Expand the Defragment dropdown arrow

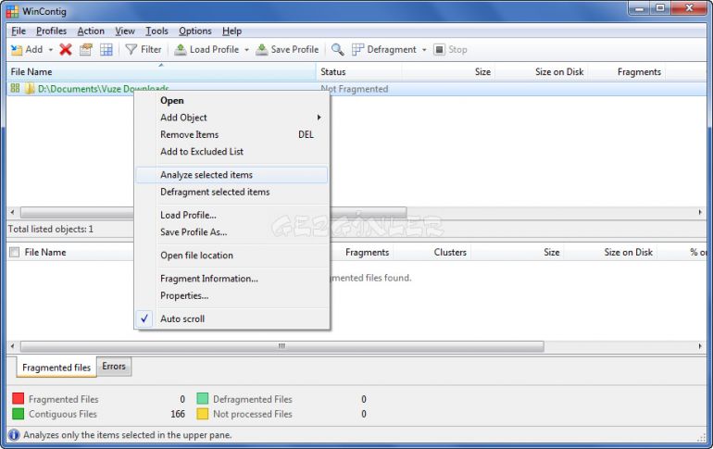pyautogui.click(x=424, y=50)
